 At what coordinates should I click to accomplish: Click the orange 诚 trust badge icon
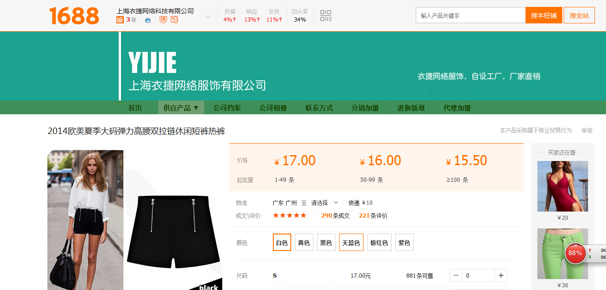click(x=120, y=20)
